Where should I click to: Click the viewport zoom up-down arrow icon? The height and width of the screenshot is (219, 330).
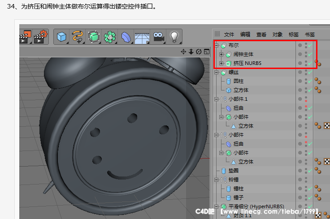tap(191, 52)
